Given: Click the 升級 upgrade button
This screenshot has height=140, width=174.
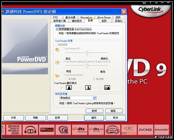Looking at the screenshot, I should click(14, 118).
